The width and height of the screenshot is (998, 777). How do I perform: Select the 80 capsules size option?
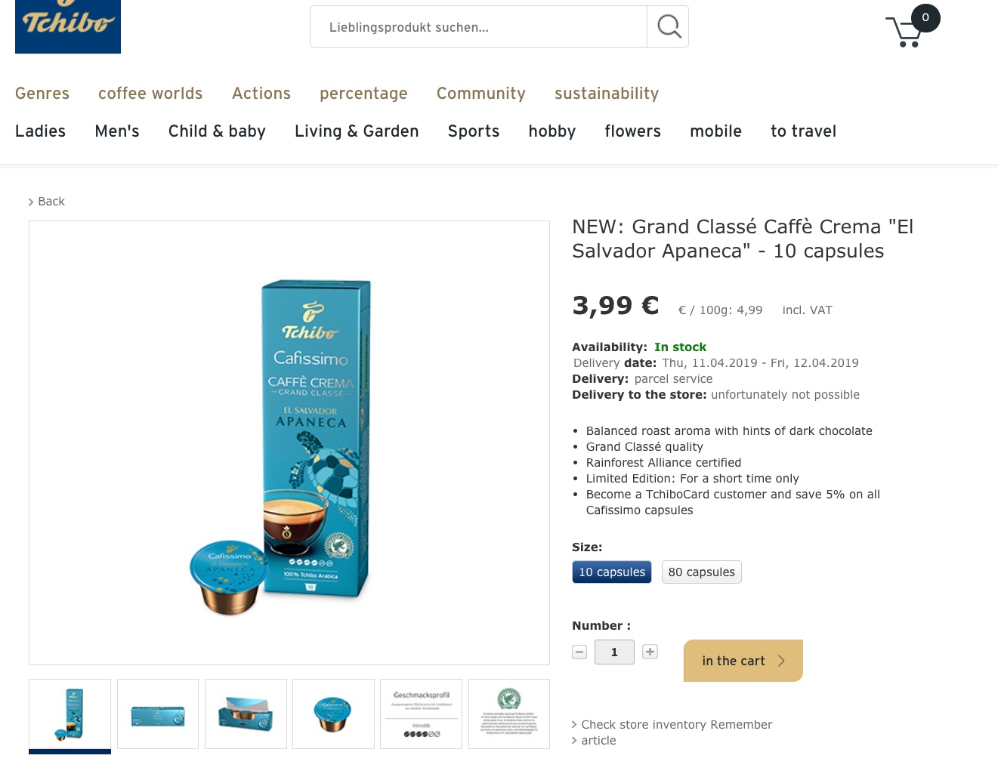pyautogui.click(x=702, y=572)
